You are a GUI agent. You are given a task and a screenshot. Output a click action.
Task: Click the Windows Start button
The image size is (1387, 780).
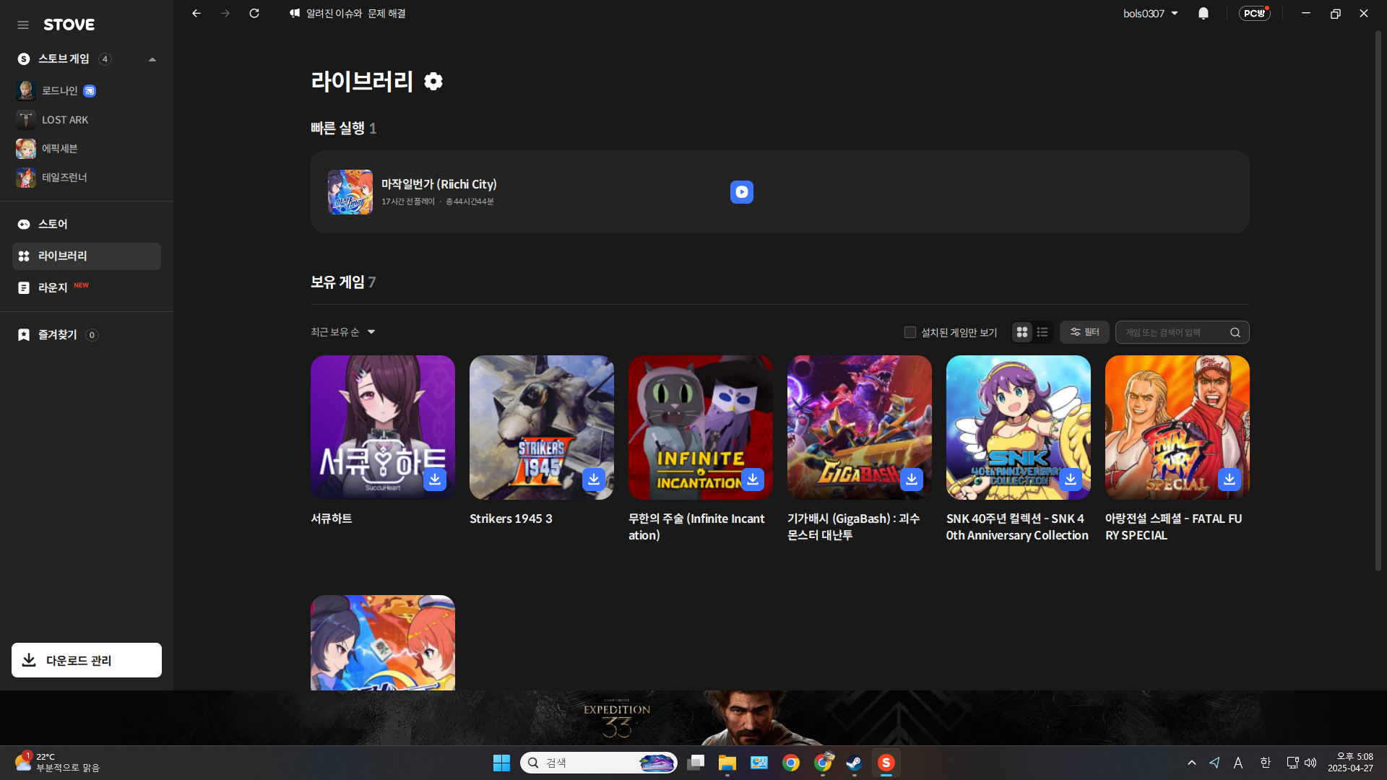point(501,763)
